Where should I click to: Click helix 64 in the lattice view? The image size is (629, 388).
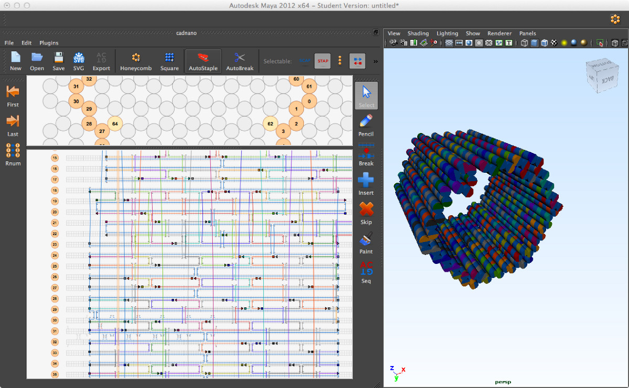tap(115, 124)
